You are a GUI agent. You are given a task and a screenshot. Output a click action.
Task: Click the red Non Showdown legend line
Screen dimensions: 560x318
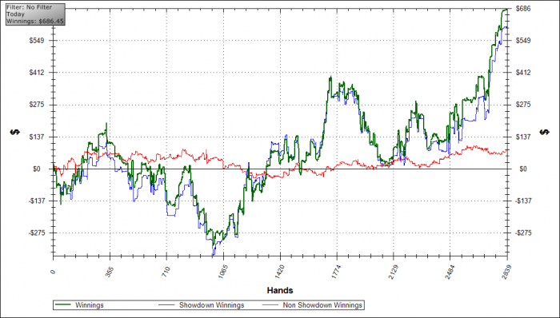point(270,305)
